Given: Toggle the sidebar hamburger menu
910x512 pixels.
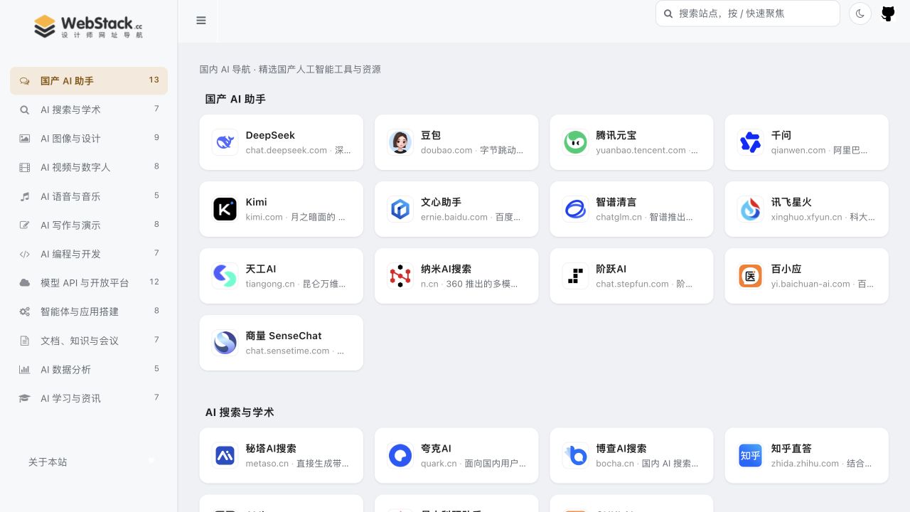Looking at the screenshot, I should click(201, 21).
